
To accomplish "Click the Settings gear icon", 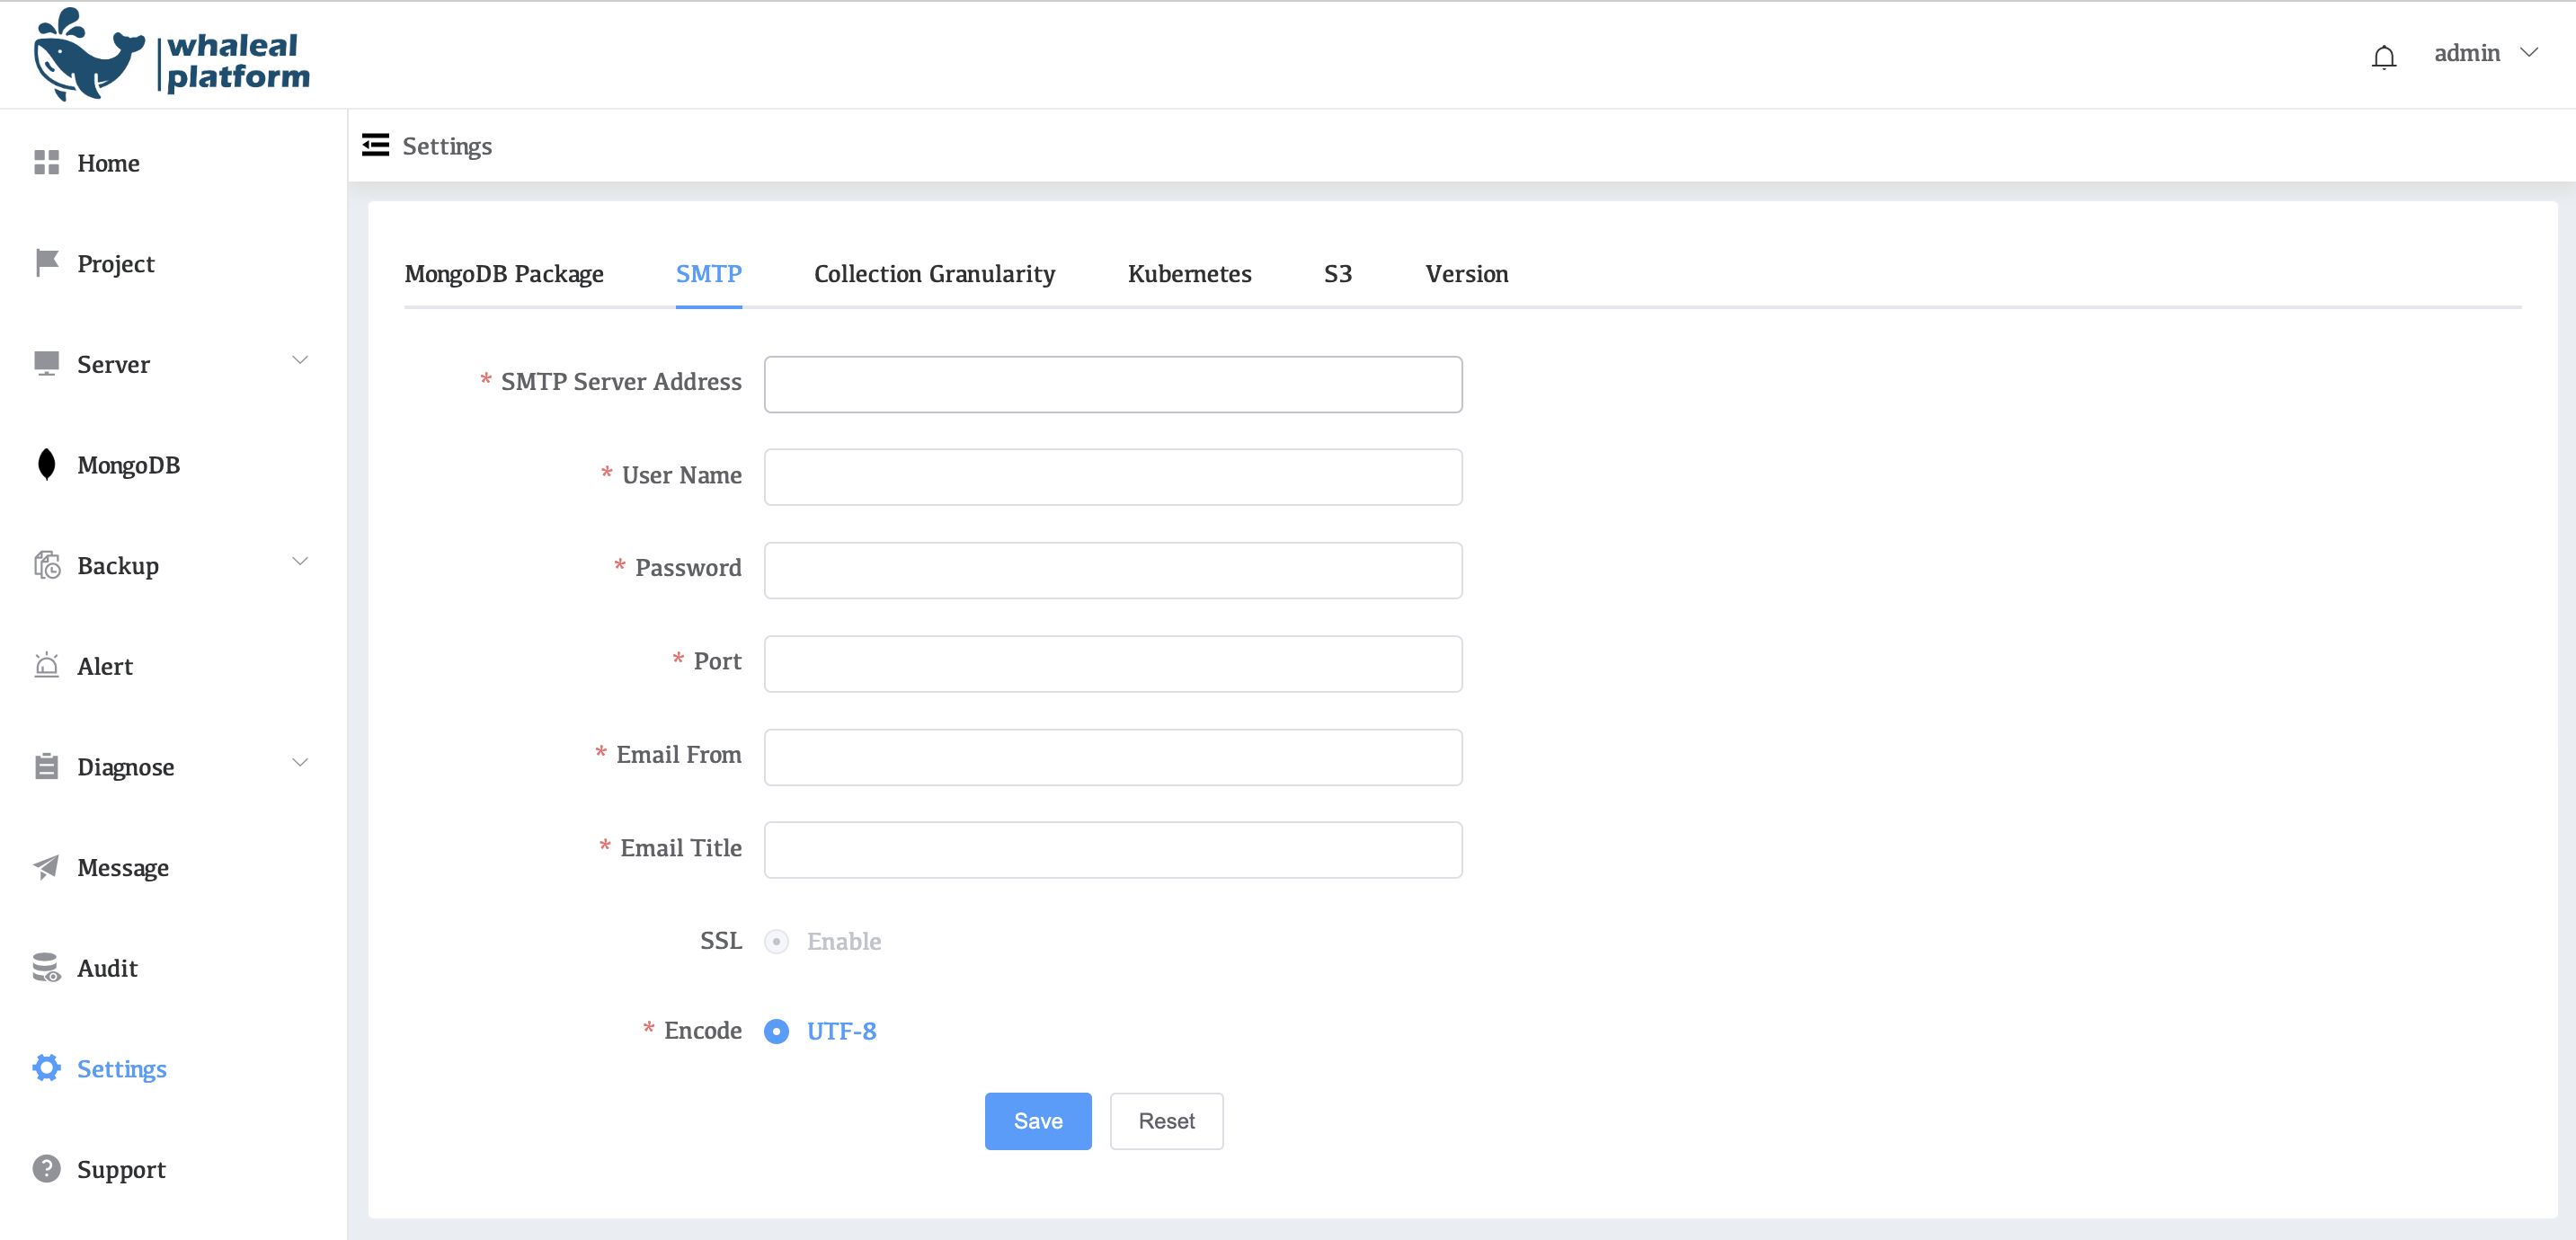I will tap(47, 1068).
